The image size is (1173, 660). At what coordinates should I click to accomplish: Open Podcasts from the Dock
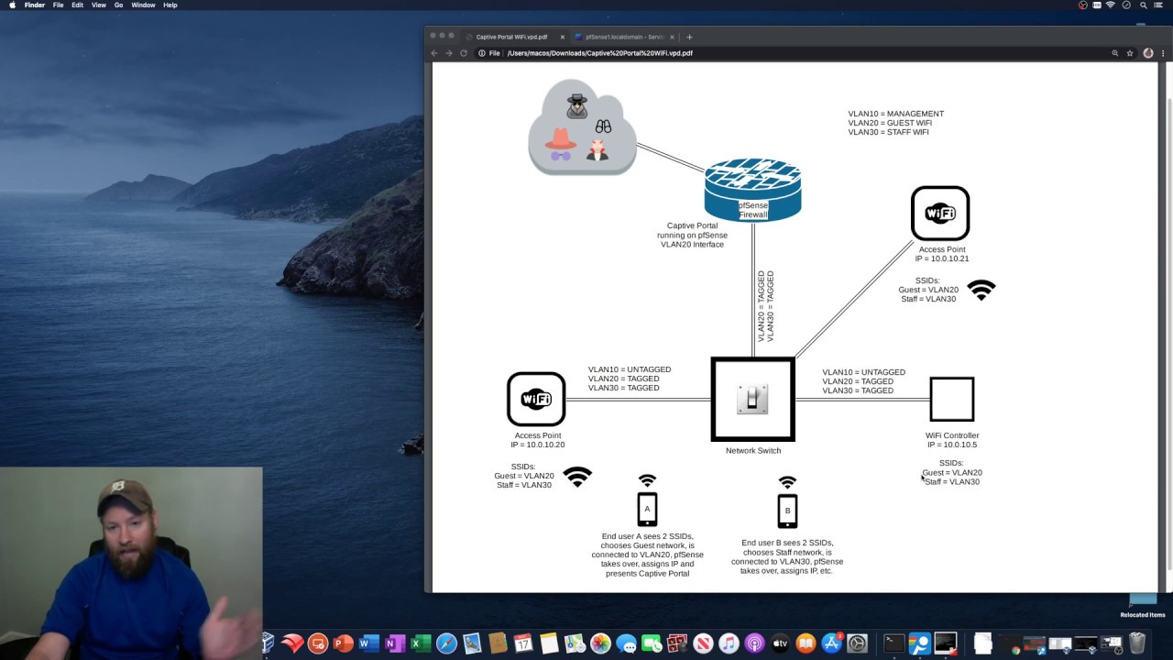(754, 643)
